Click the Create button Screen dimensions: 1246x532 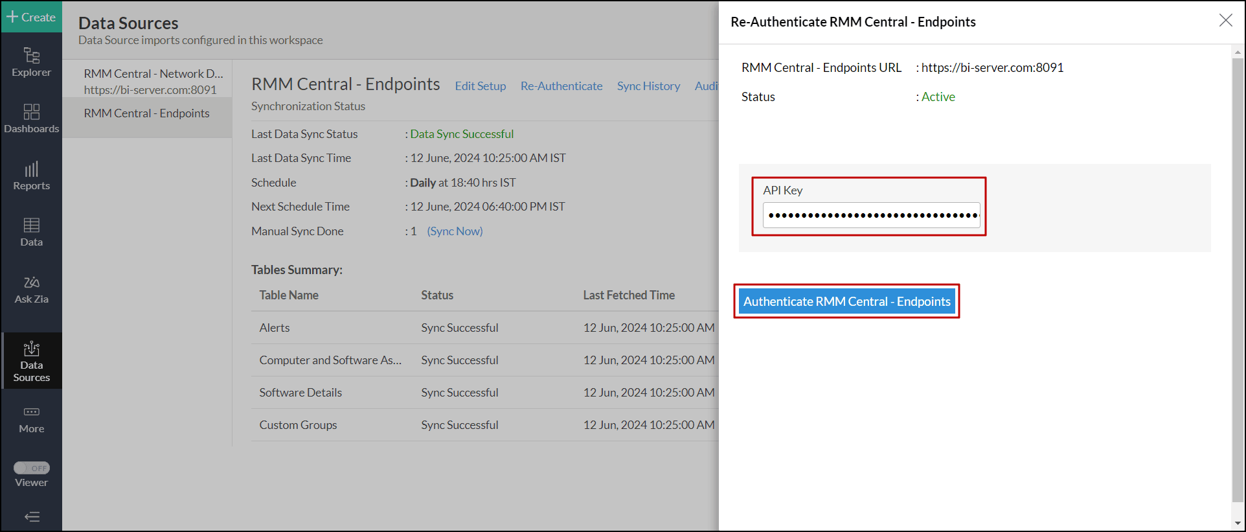[31, 17]
